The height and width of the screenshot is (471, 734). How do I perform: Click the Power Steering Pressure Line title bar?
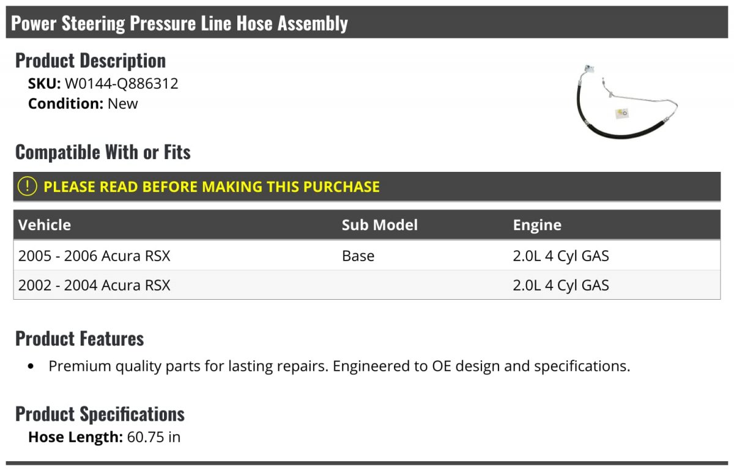pyautogui.click(x=367, y=23)
